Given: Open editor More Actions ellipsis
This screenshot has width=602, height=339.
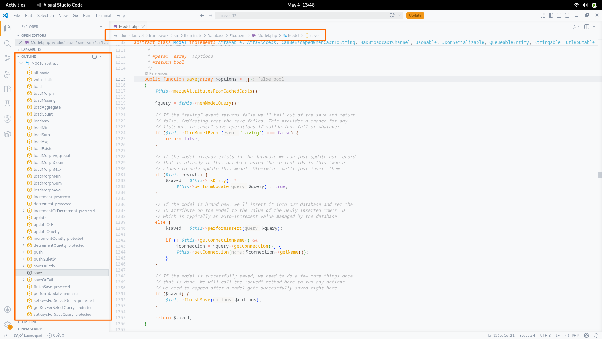Looking at the screenshot, I should 595,27.
